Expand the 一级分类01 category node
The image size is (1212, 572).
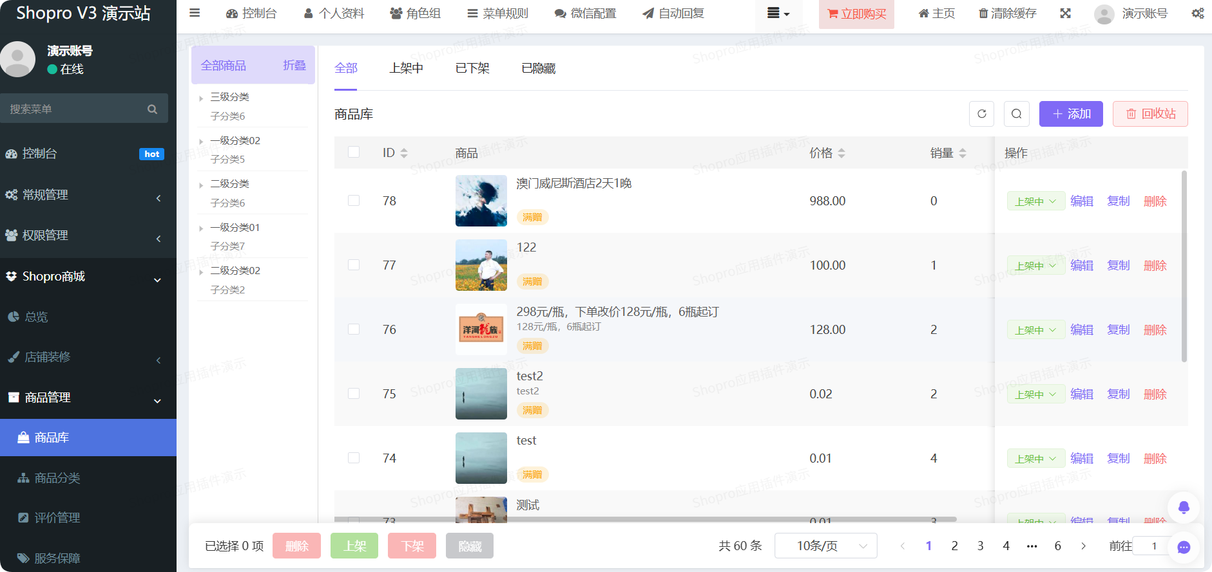(x=201, y=228)
